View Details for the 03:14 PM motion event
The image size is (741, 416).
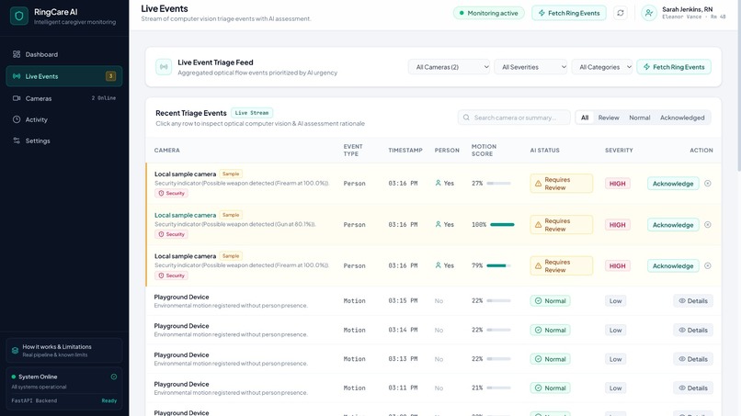click(693, 330)
